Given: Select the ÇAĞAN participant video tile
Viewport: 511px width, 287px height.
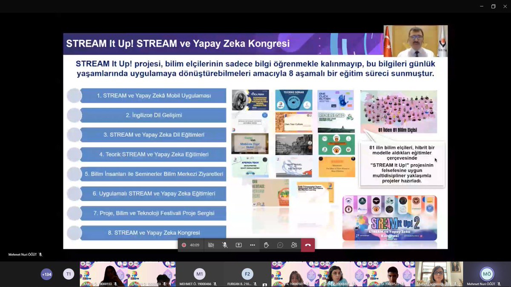Looking at the screenshot, I should point(152,274).
